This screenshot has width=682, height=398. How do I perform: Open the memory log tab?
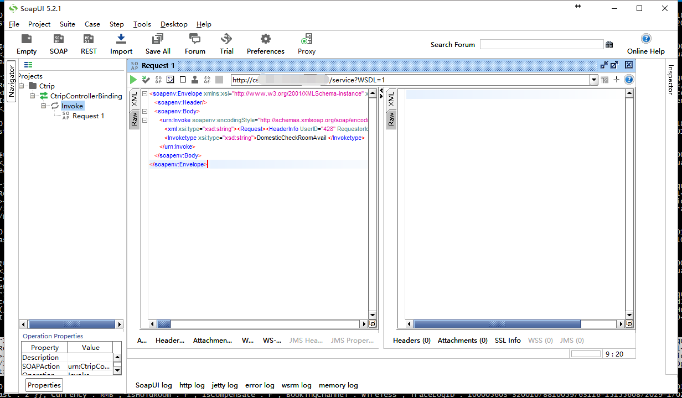coord(338,385)
